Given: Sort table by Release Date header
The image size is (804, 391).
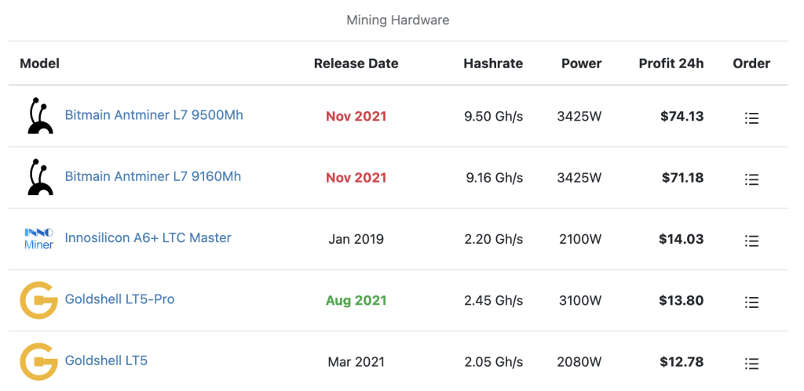Looking at the screenshot, I should click(356, 63).
